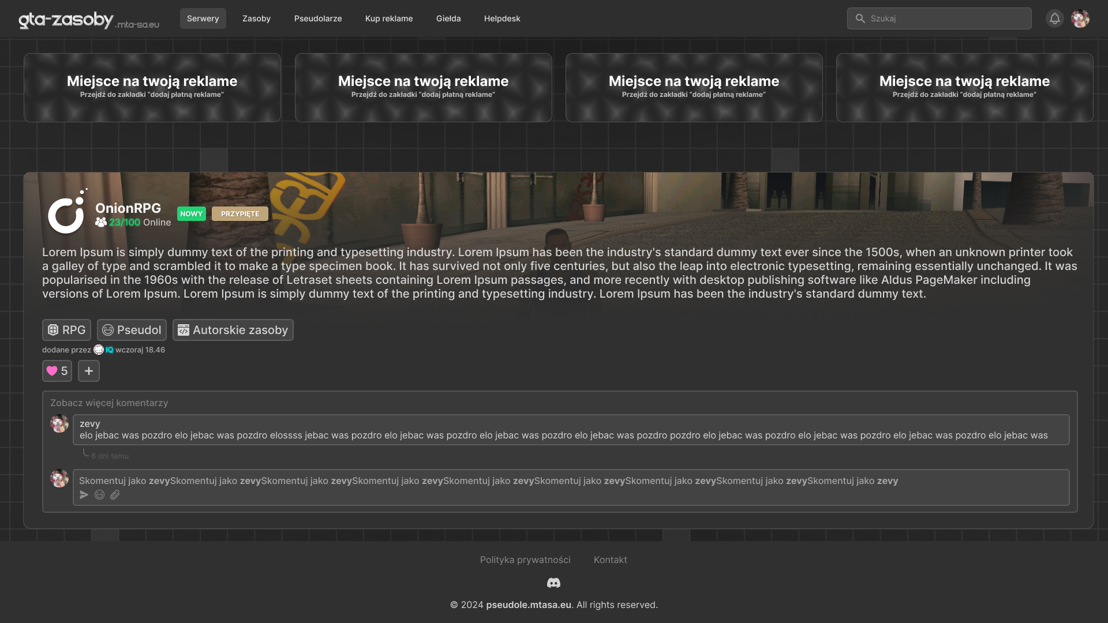Click the OnionRPG server logo
Screen dimensions: 1108x623
67,212
